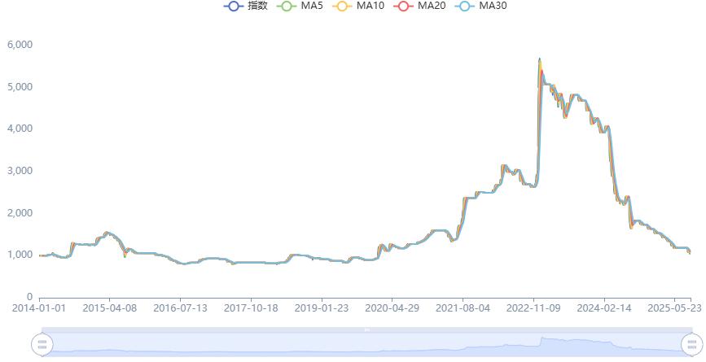Click the 6,000 y-axis value label
Image resolution: width=706 pixels, height=362 pixels.
point(19,44)
